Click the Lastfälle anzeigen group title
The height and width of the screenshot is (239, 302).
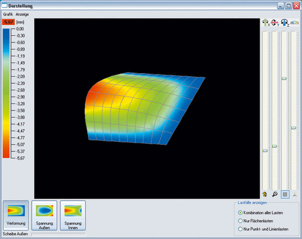tap(252, 203)
